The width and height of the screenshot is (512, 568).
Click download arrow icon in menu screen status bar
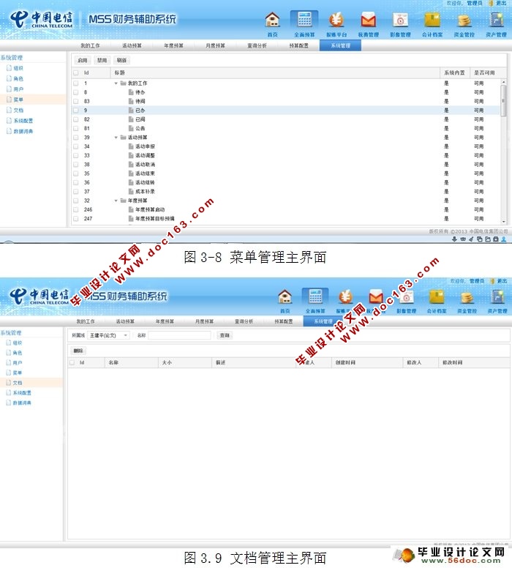tap(454, 239)
